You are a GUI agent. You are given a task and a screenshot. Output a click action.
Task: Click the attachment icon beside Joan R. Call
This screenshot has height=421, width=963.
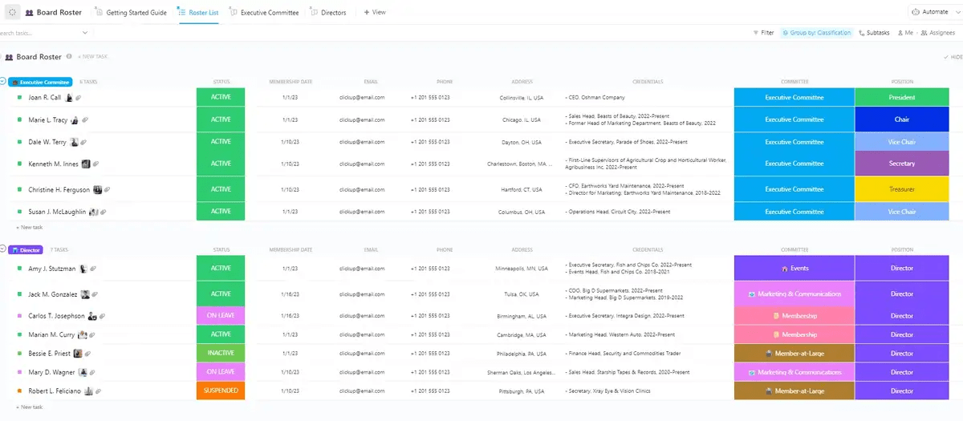[79, 98]
